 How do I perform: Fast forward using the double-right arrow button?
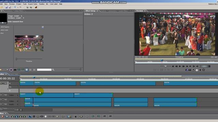pyautogui.click(x=183, y=66)
